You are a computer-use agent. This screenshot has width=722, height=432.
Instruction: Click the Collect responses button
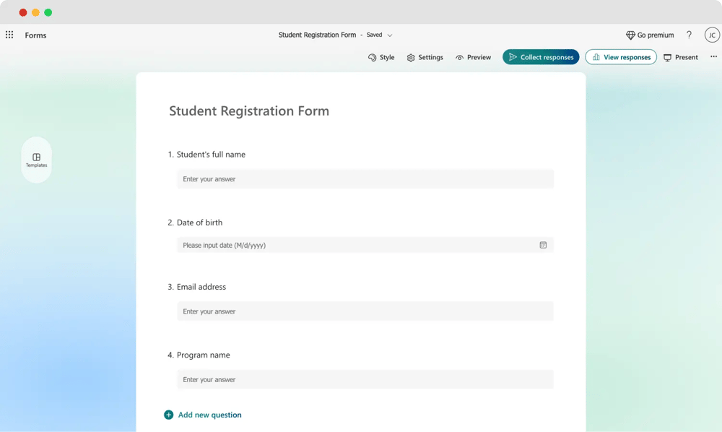[541, 57]
